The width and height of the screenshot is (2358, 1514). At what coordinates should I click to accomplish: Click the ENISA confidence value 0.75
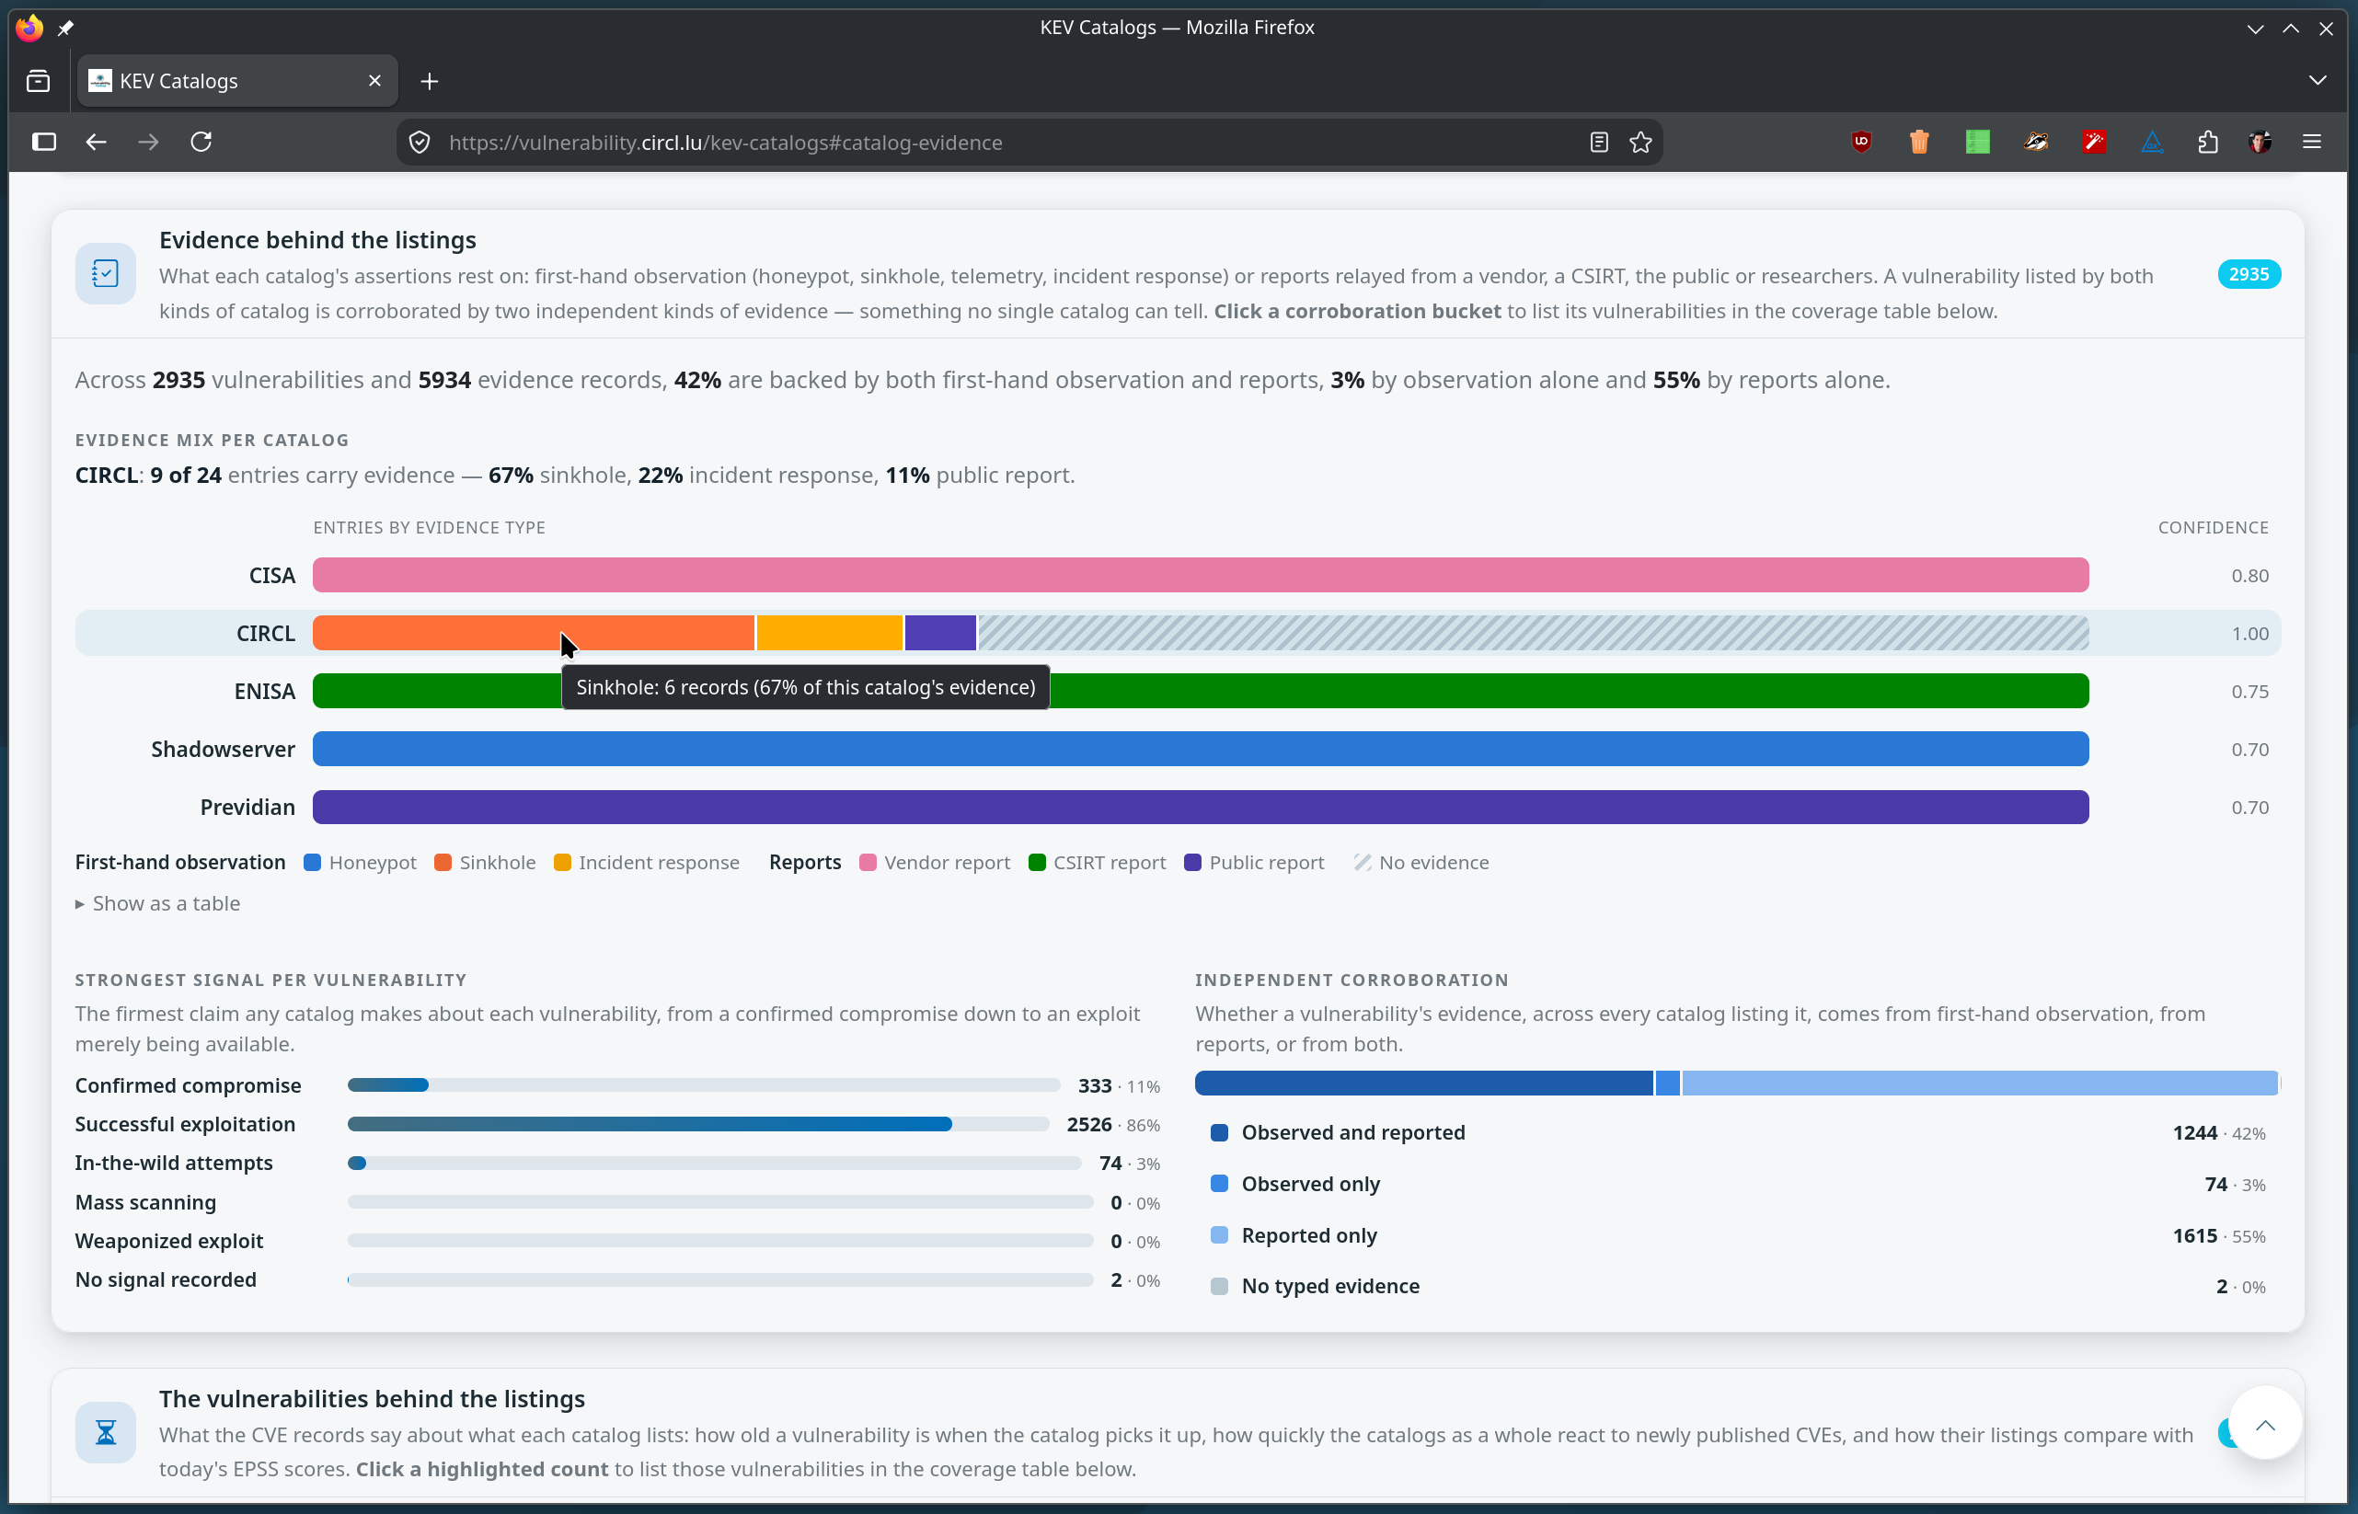[x=2249, y=691]
